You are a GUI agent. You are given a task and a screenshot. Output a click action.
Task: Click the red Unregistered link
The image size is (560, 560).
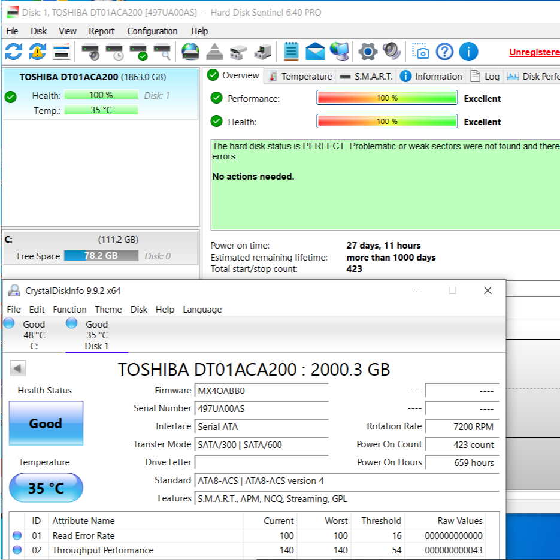coord(534,52)
